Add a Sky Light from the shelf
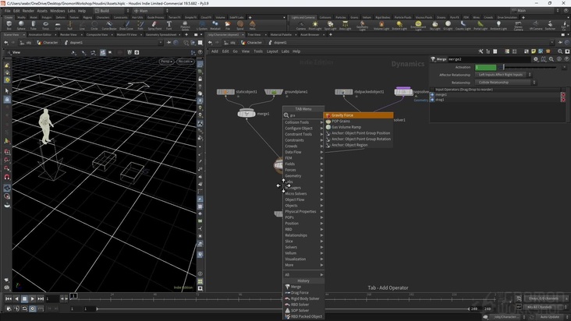 coord(434,25)
